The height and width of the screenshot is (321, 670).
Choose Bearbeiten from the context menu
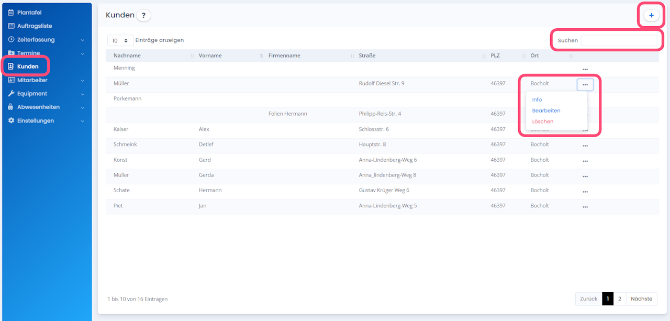[x=546, y=110]
